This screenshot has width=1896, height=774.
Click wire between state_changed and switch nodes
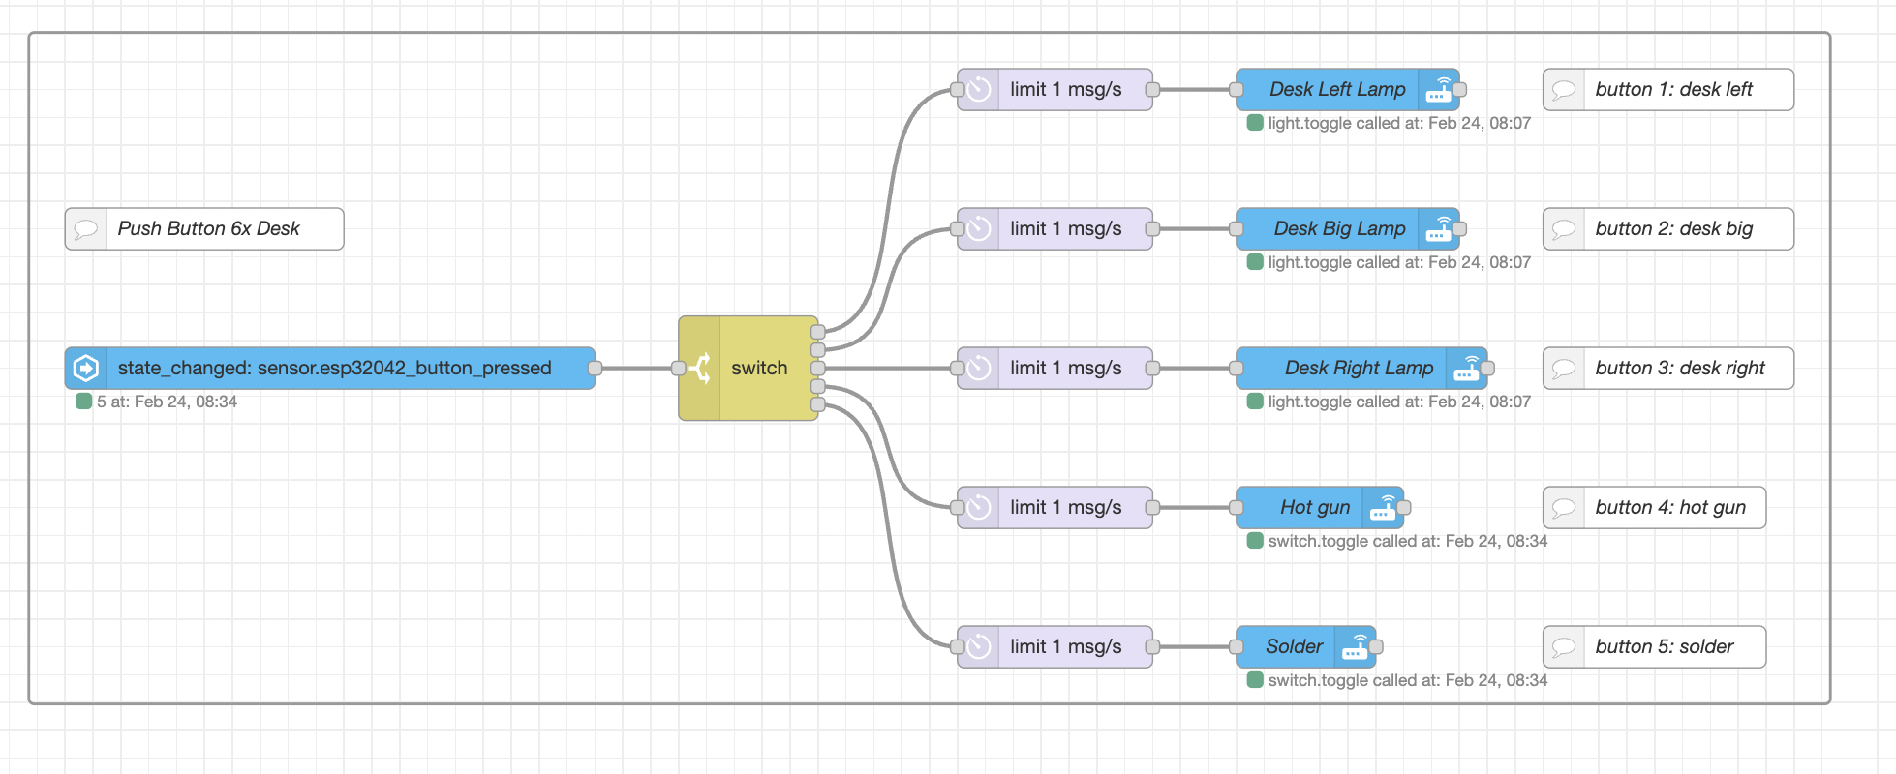[637, 368]
